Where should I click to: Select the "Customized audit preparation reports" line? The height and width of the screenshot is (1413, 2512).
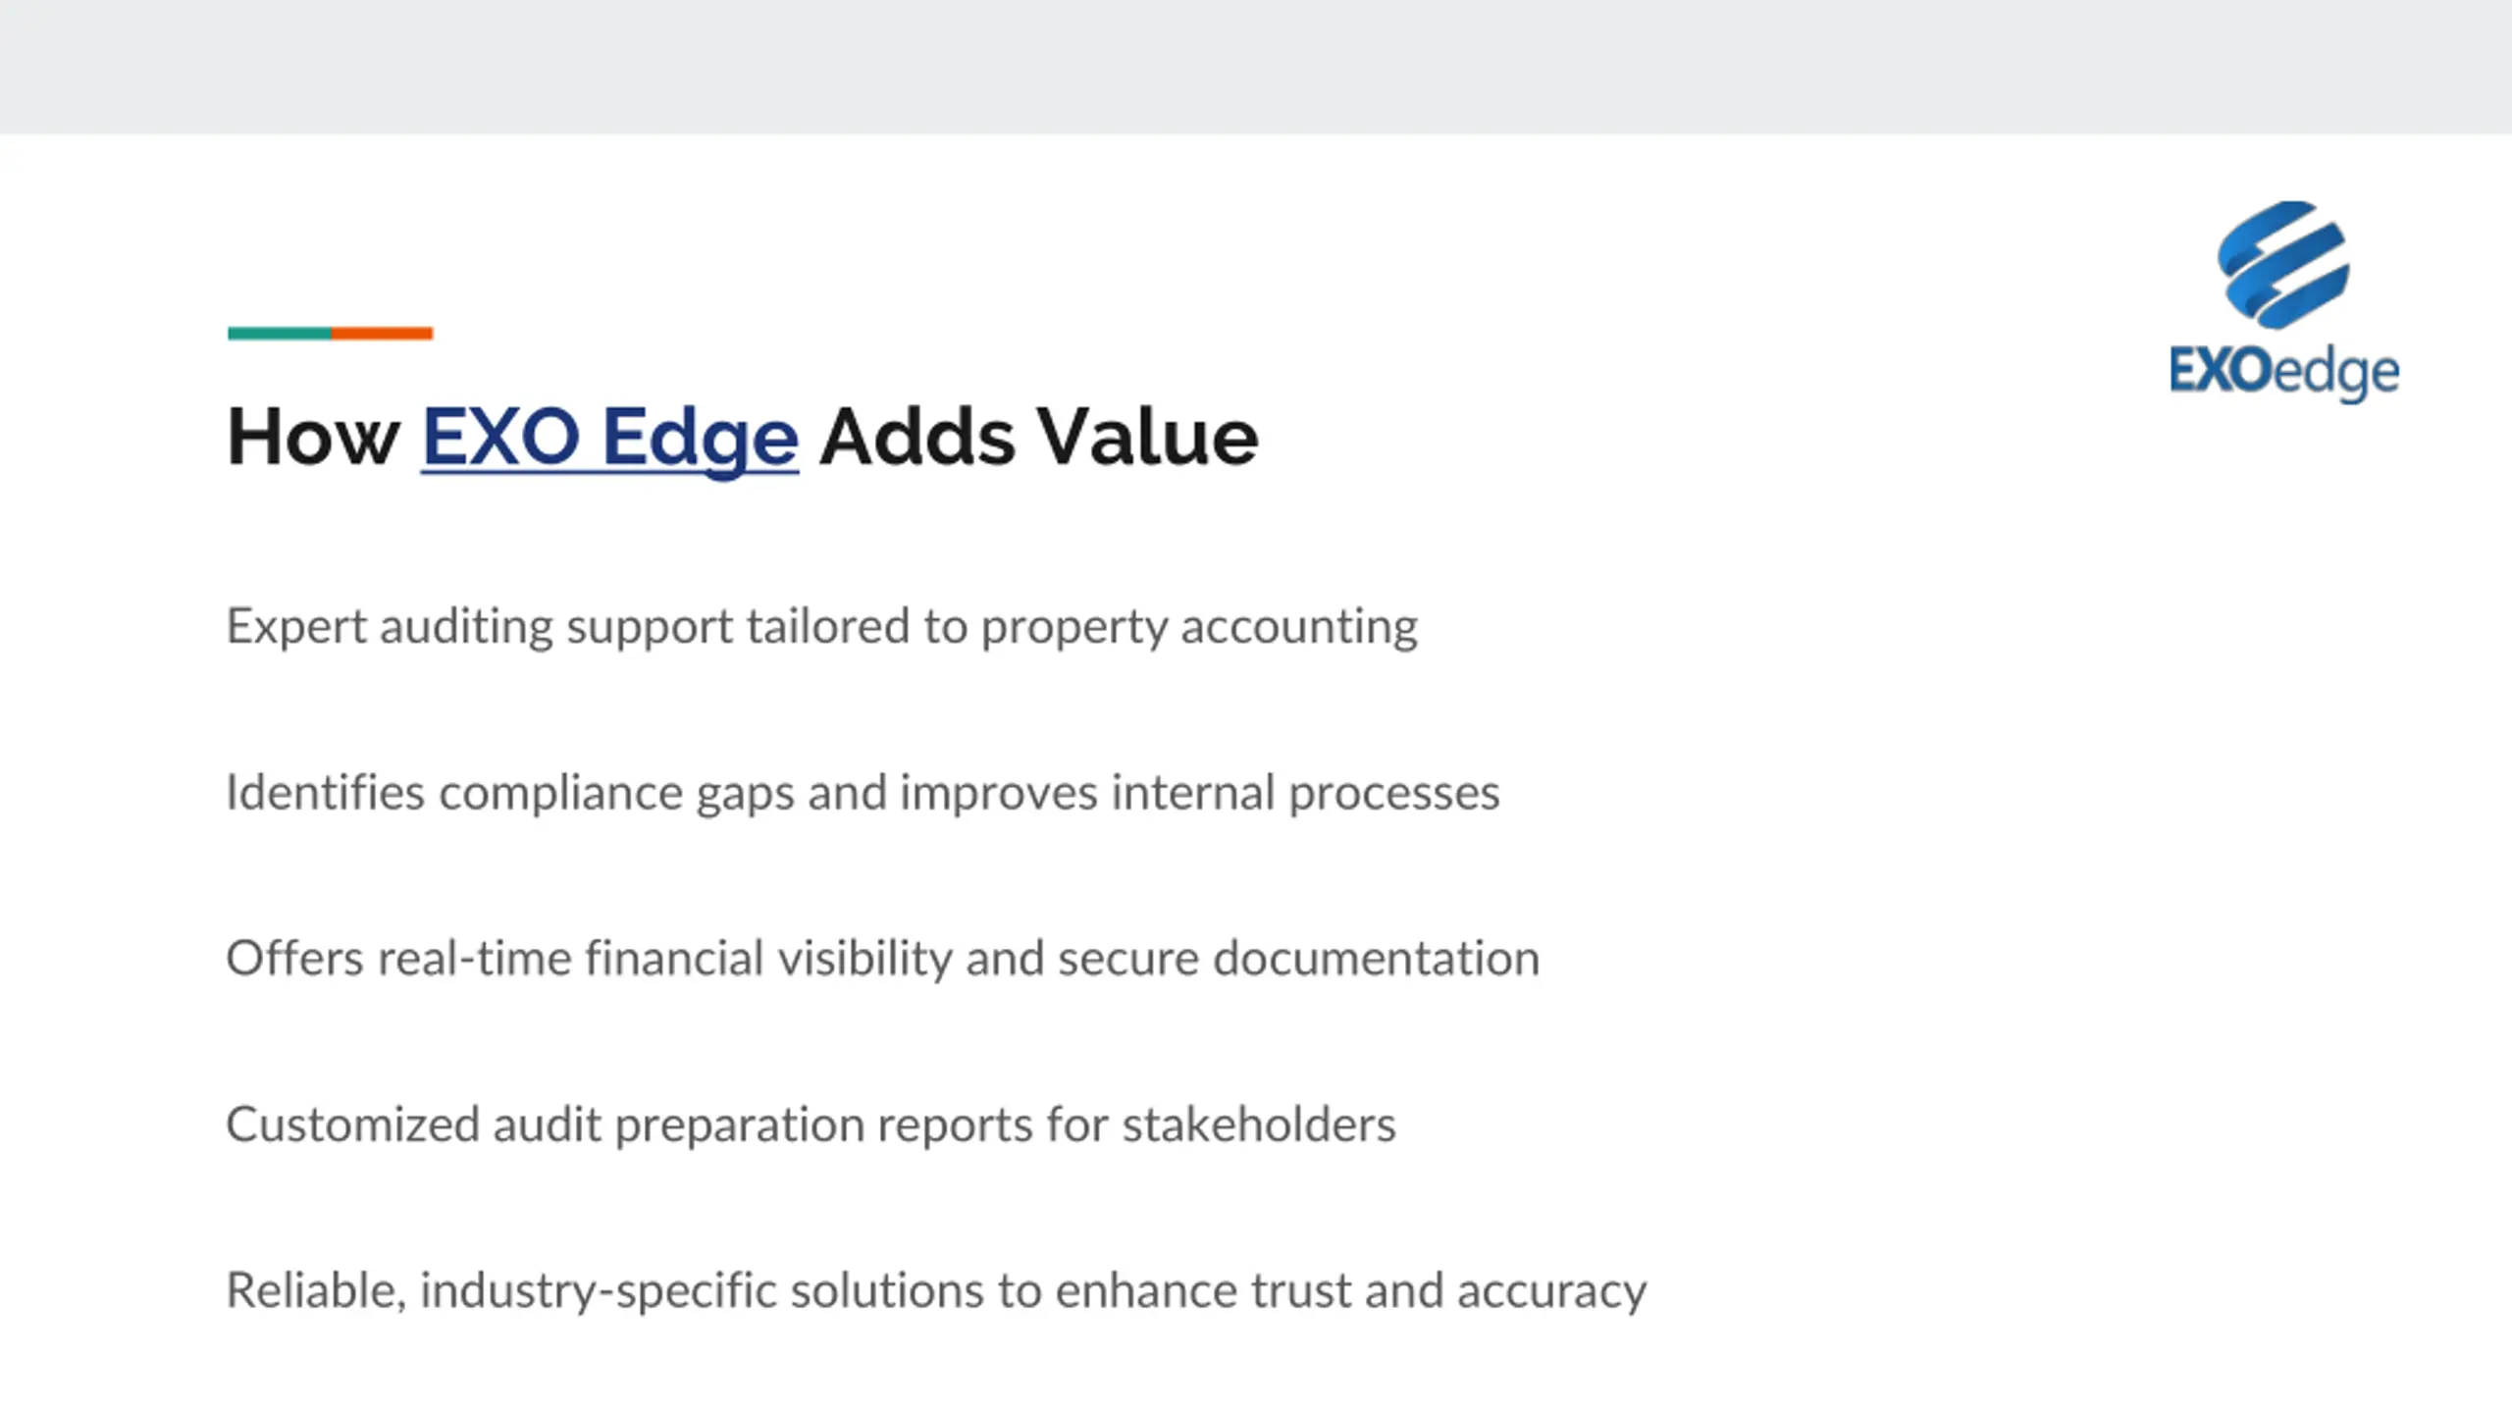click(x=811, y=1125)
